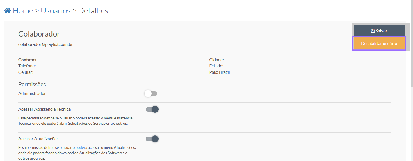413x161 pixels.
Task: Click the Cidade field label
Action: point(217,60)
